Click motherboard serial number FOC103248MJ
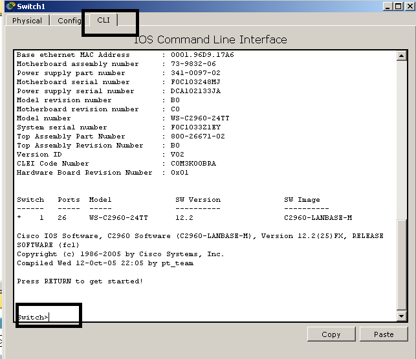The width and height of the screenshot is (416, 359). (195, 82)
